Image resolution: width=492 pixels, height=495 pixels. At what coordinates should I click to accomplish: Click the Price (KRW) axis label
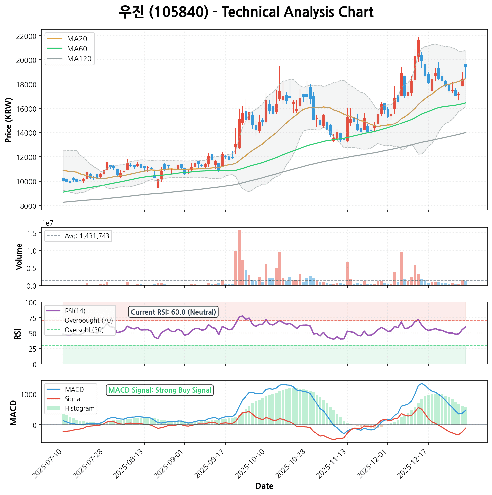click(x=9, y=120)
